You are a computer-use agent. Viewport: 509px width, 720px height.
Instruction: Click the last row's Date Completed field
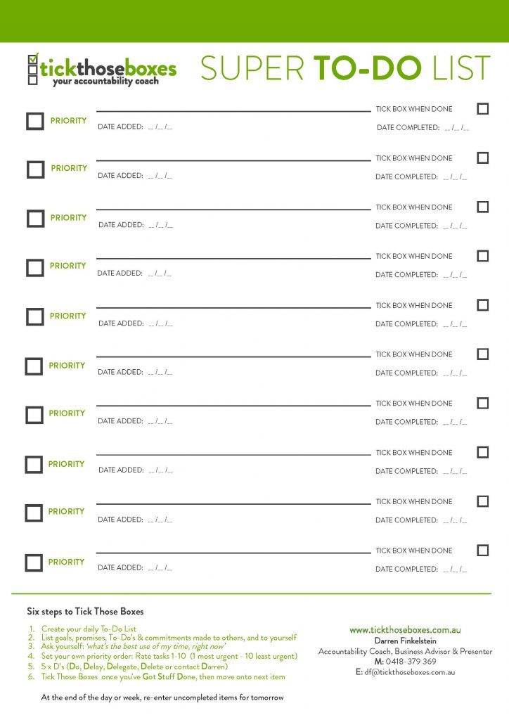(x=456, y=570)
